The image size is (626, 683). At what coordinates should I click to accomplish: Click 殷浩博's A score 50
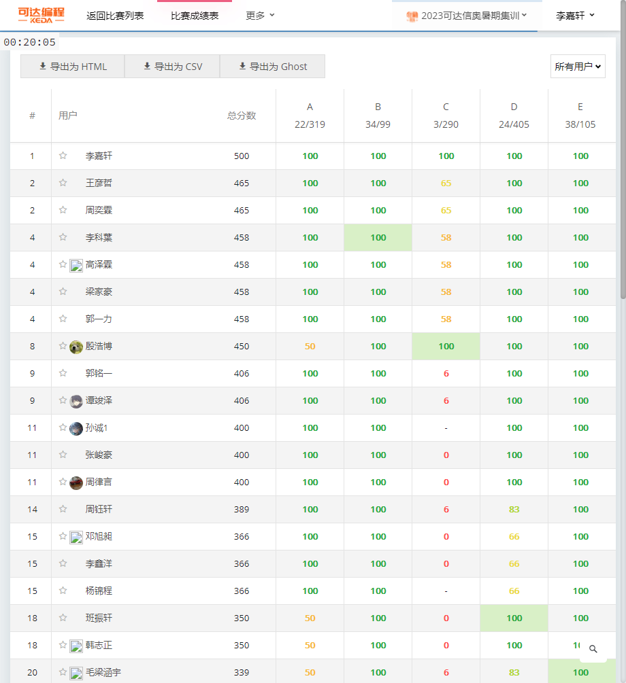click(310, 347)
